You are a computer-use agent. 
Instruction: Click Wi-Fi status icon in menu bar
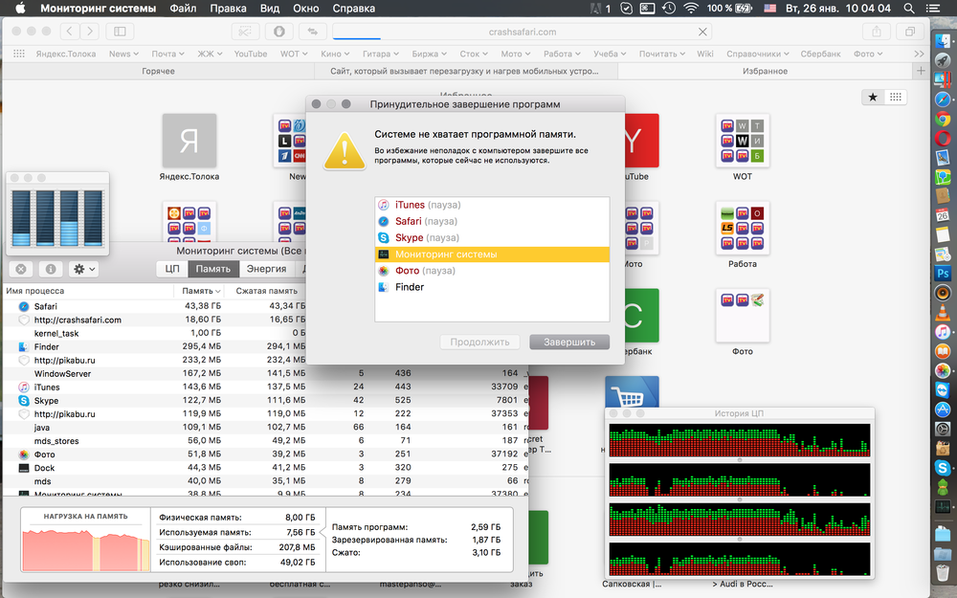tap(690, 8)
